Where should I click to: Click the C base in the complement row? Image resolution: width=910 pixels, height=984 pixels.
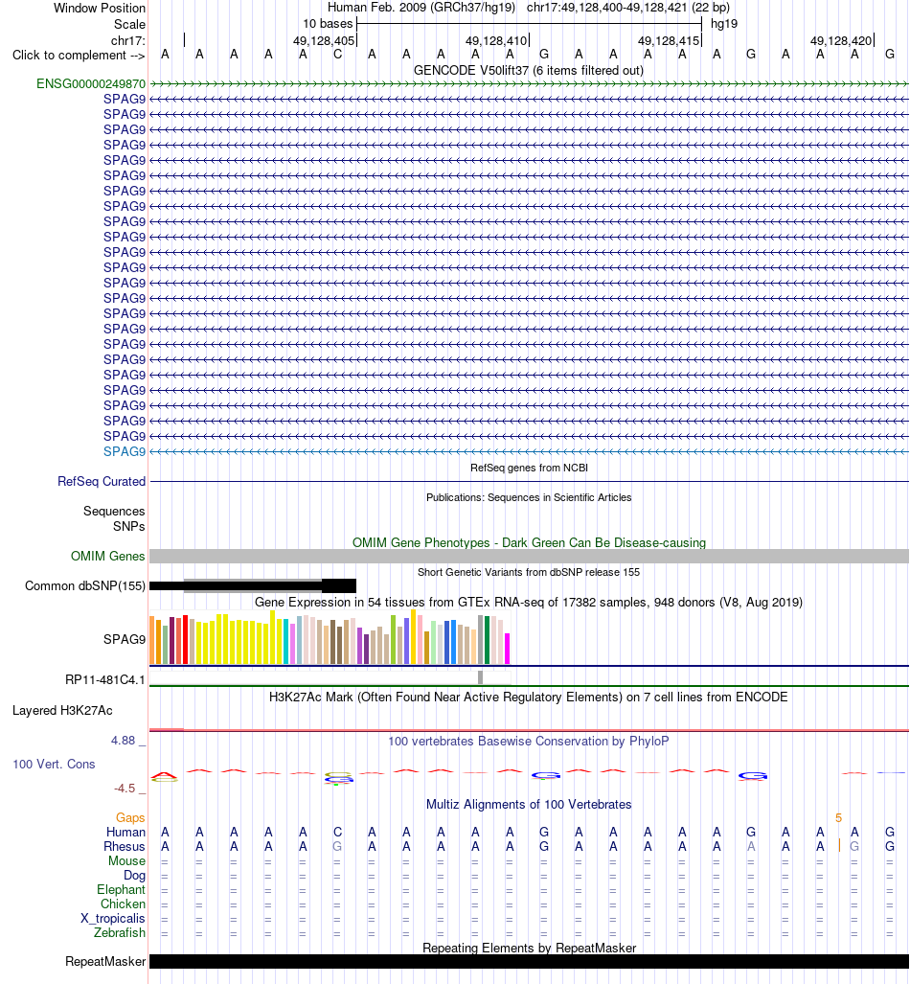click(x=337, y=54)
